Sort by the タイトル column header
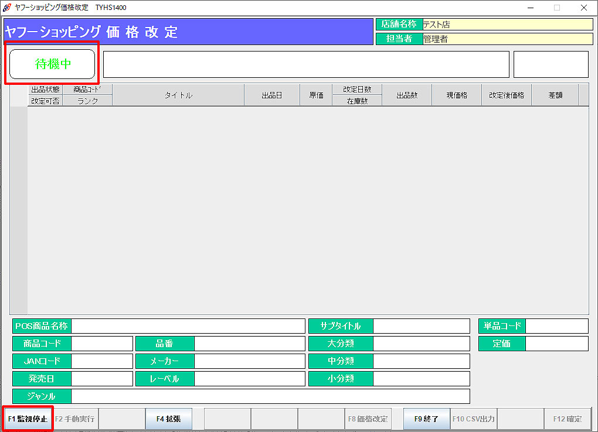The width and height of the screenshot is (598, 432). 178,95
